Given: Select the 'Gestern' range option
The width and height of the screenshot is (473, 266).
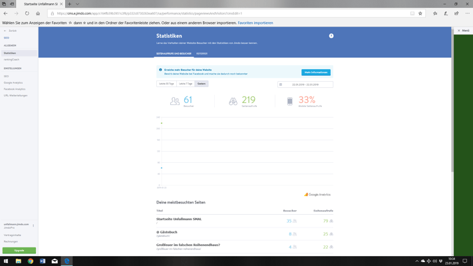Looking at the screenshot, I should tap(202, 84).
